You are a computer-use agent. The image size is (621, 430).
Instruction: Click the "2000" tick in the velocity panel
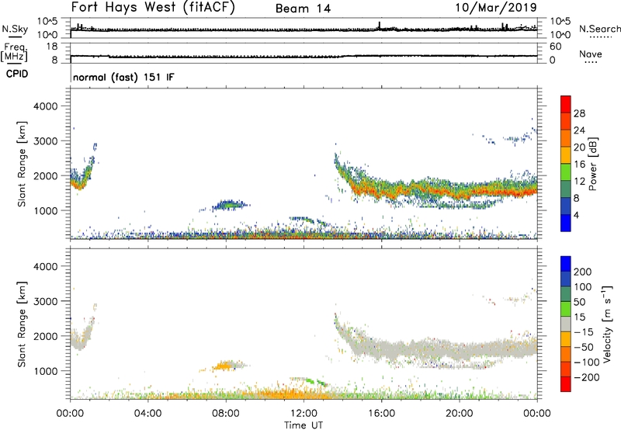(46, 336)
